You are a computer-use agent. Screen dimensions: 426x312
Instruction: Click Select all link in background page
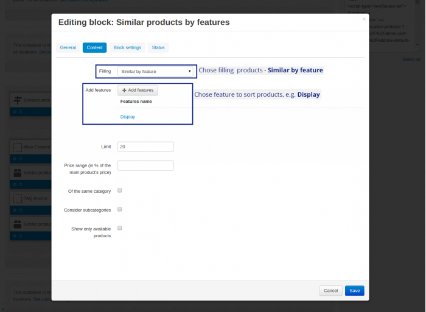point(411,59)
